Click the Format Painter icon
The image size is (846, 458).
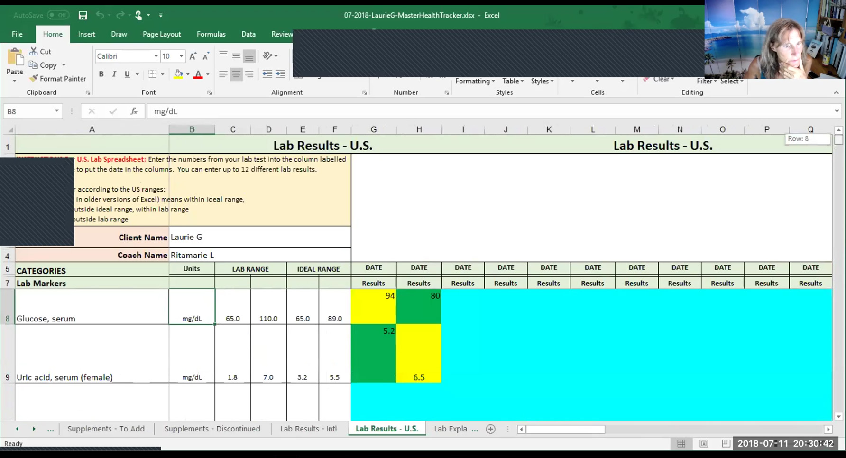pyautogui.click(x=34, y=79)
